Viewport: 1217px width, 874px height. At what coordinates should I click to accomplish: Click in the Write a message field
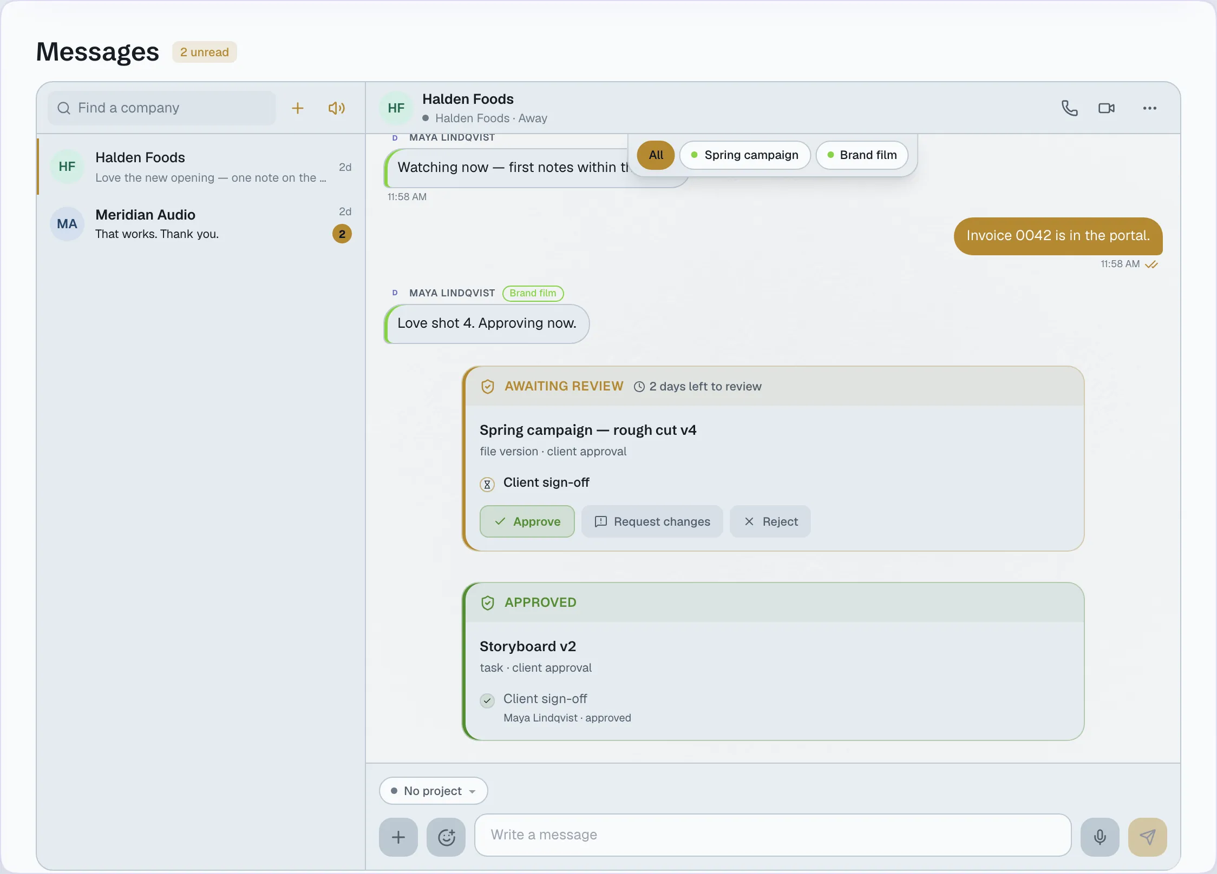coord(773,835)
